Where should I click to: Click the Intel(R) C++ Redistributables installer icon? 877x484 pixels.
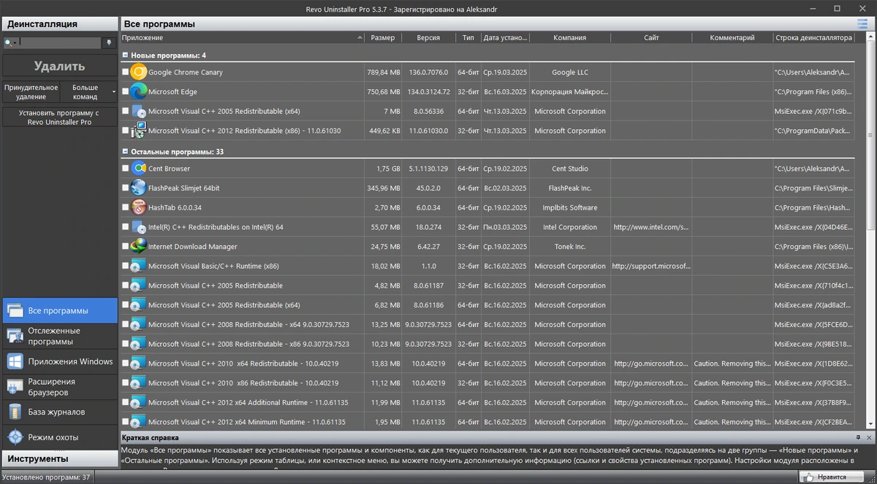[139, 227]
